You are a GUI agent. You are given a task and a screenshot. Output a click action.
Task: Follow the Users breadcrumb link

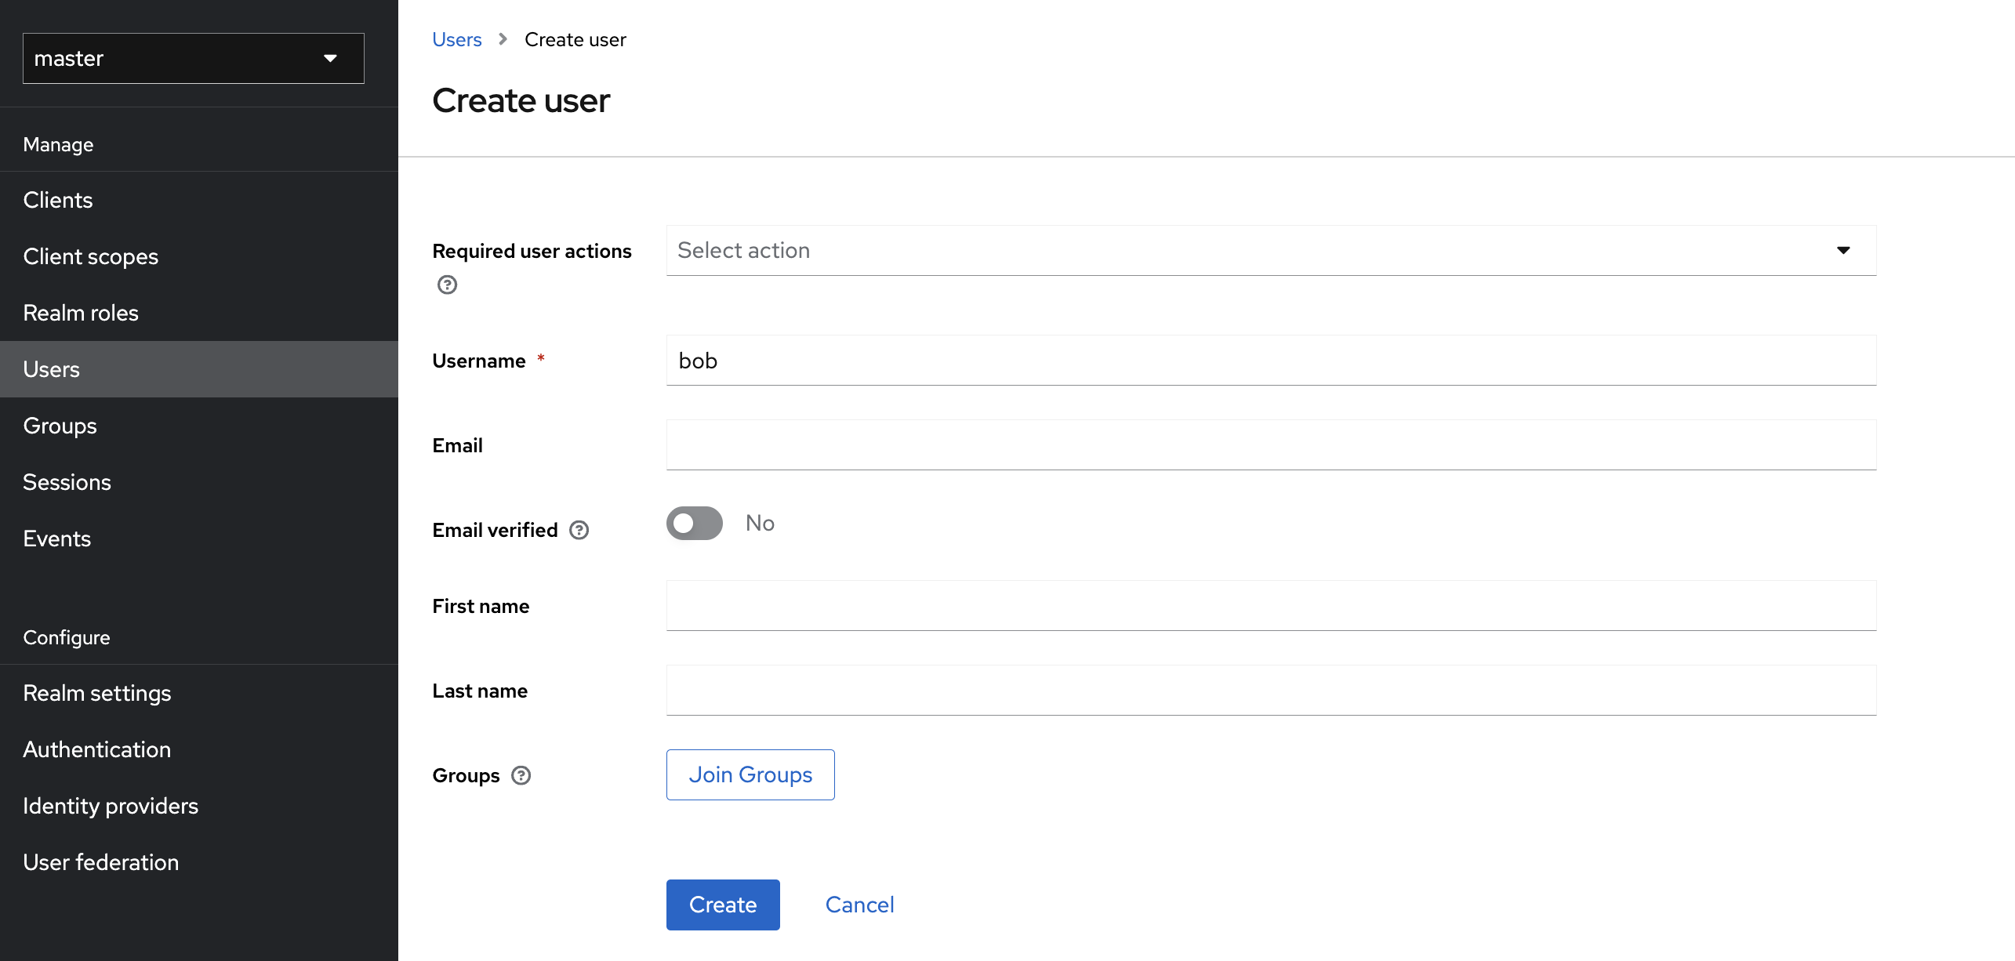[x=457, y=39]
